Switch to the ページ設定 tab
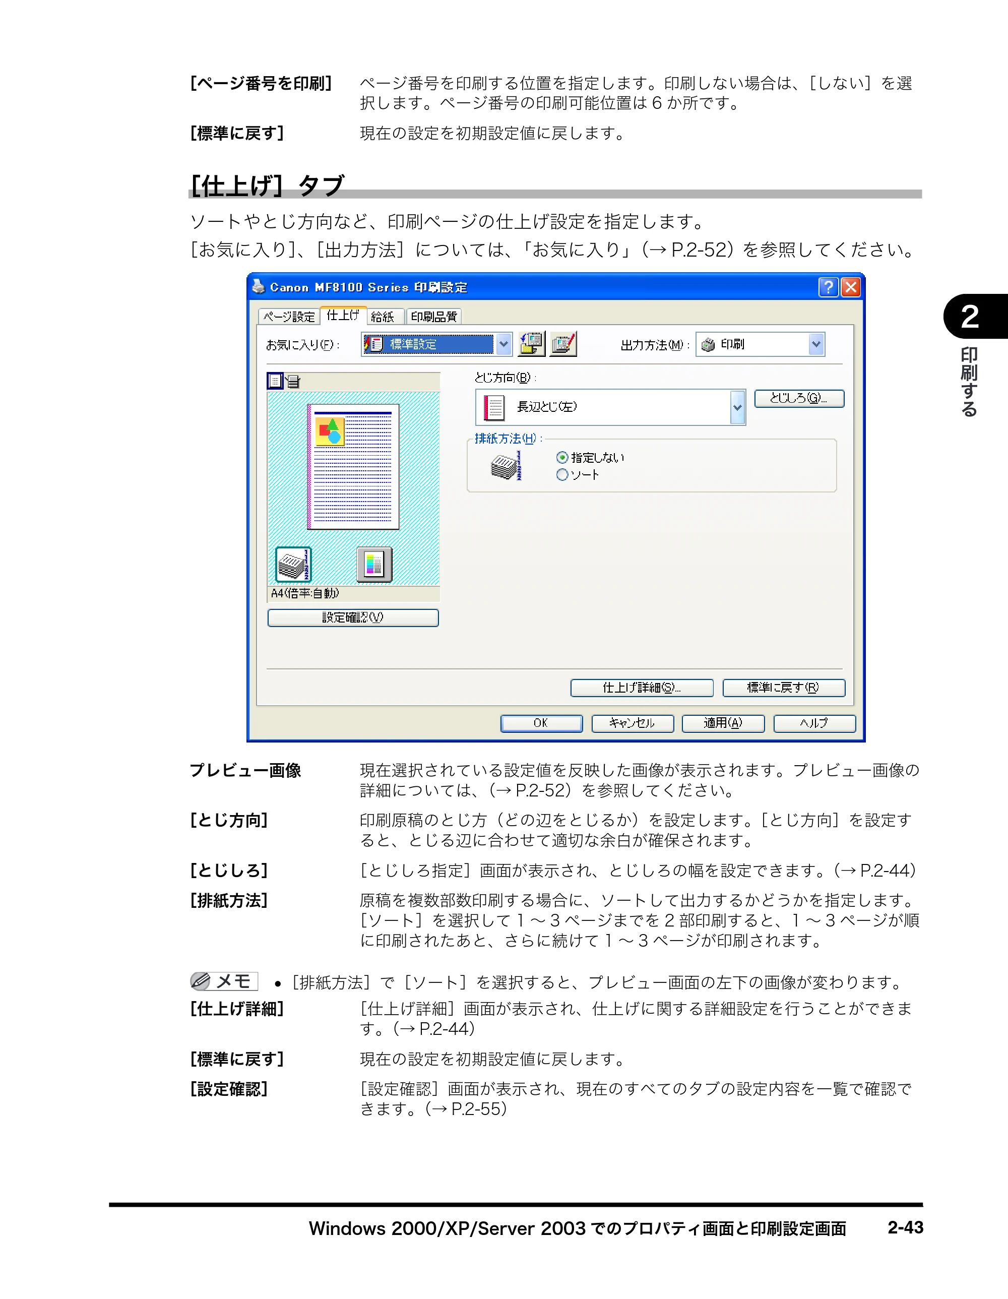Screen dimensions: 1008x1299 tap(289, 317)
